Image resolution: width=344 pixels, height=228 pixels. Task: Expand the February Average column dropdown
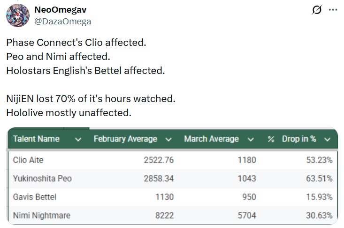[x=168, y=139]
